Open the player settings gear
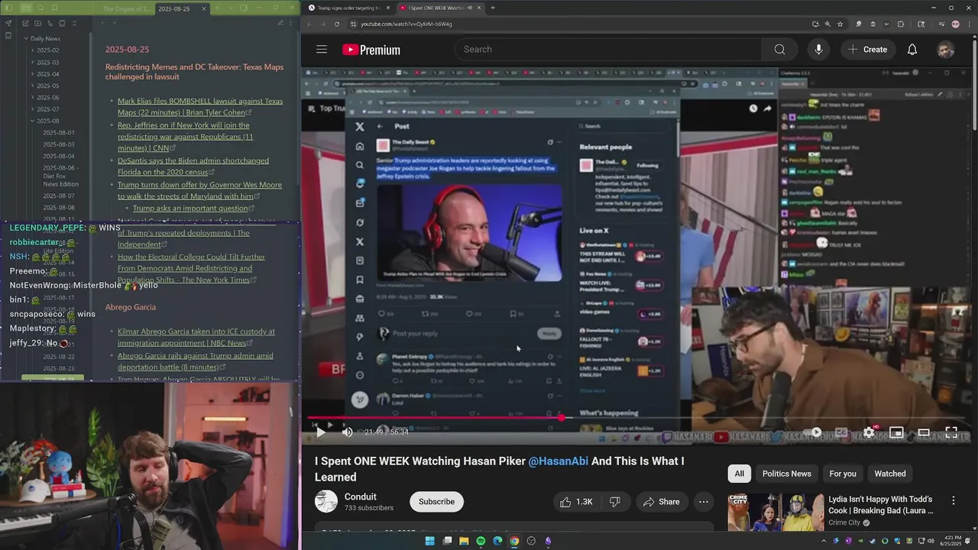Screen dimensions: 978x550 (x=869, y=432)
